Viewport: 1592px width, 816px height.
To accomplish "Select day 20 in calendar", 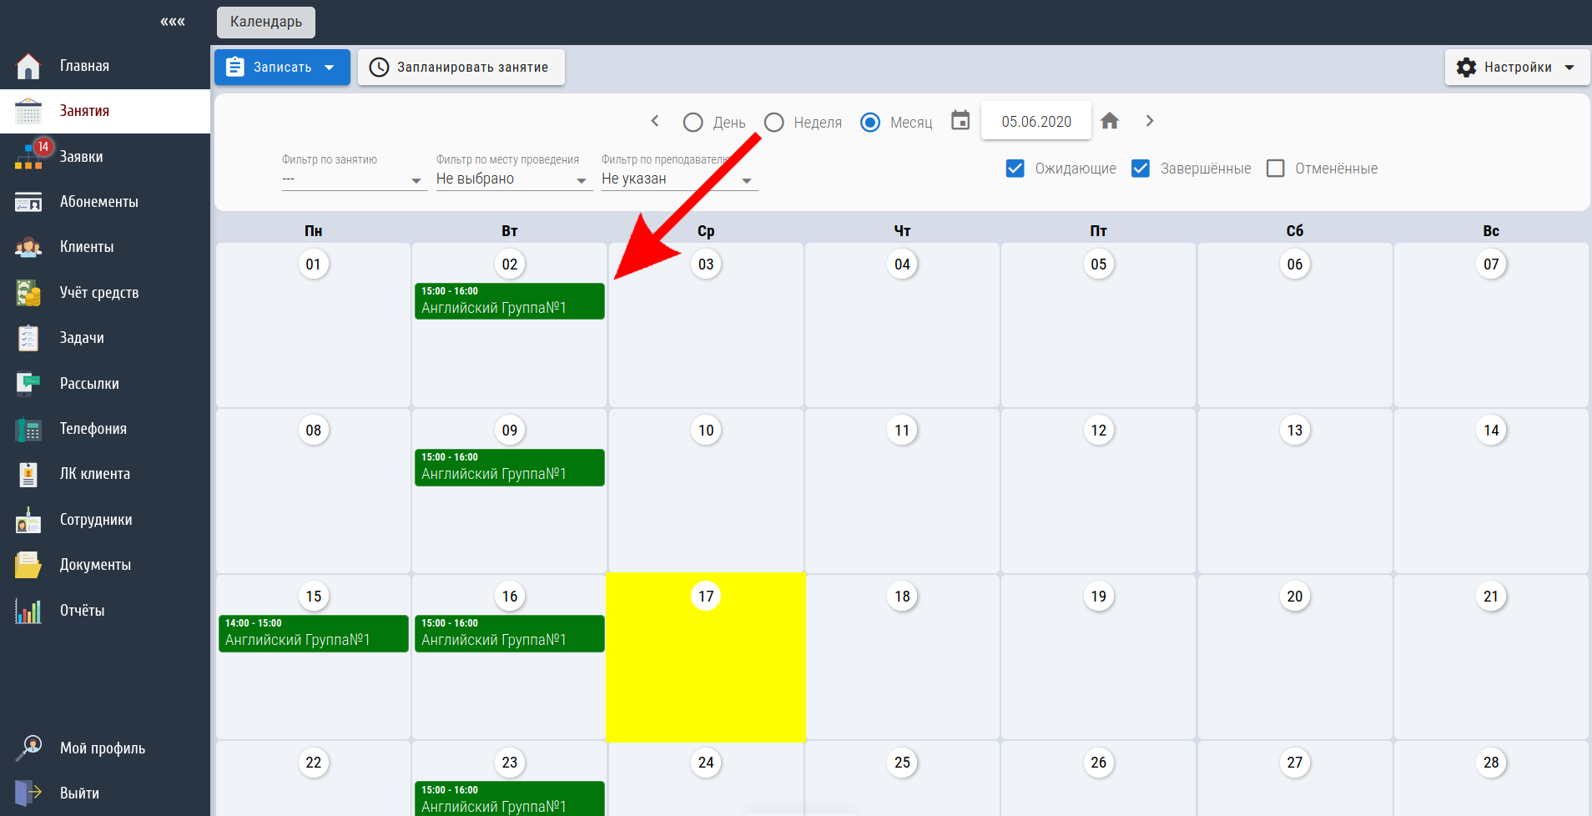I will [x=1295, y=596].
